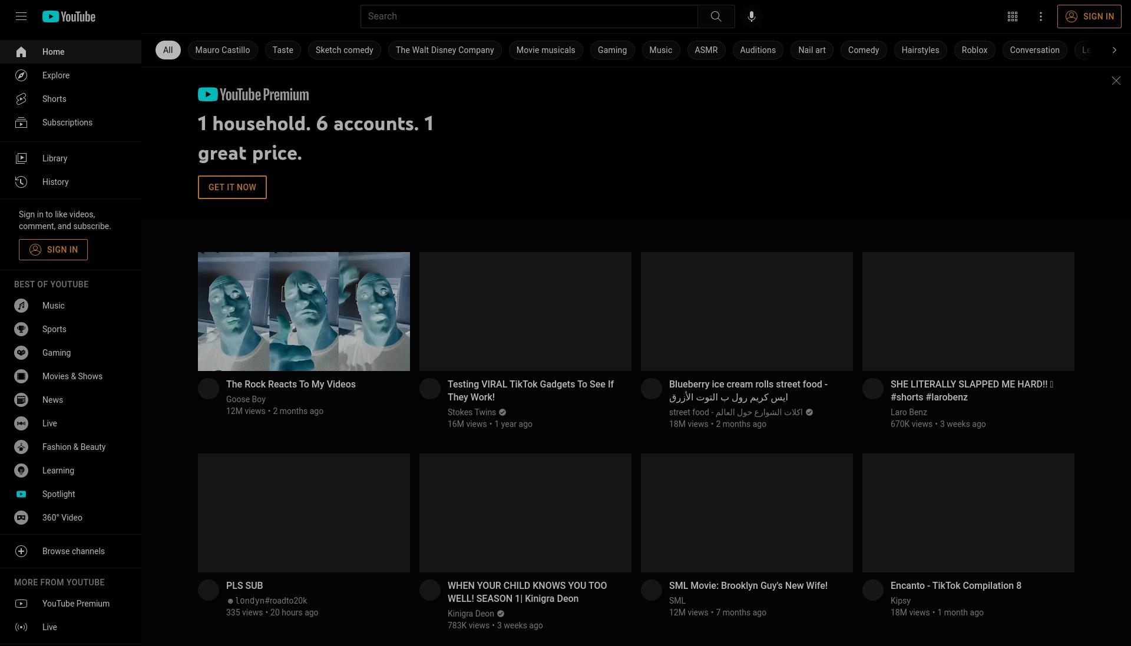The height and width of the screenshot is (646, 1131).
Task: Click the Music icon under Best of YouTube
Action: (21, 306)
